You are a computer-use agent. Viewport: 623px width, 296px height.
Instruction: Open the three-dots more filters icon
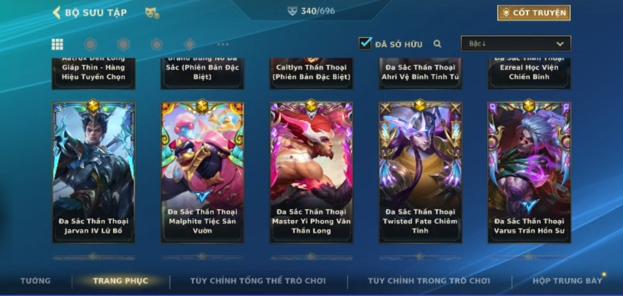click(x=223, y=44)
